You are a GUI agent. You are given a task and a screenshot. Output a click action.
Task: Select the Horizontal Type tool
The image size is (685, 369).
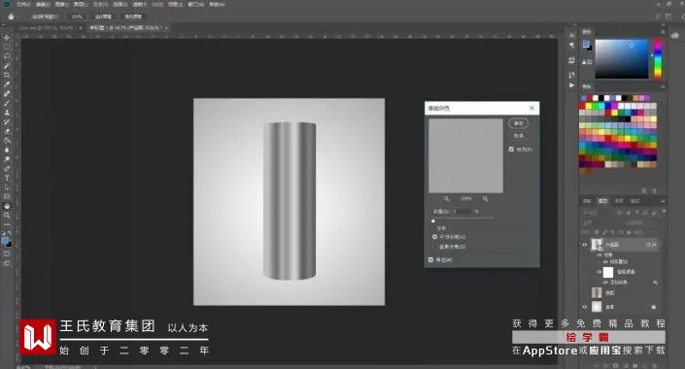coord(7,178)
